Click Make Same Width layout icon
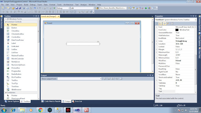Viewport: 201px width, 113px height. pos(29,12)
